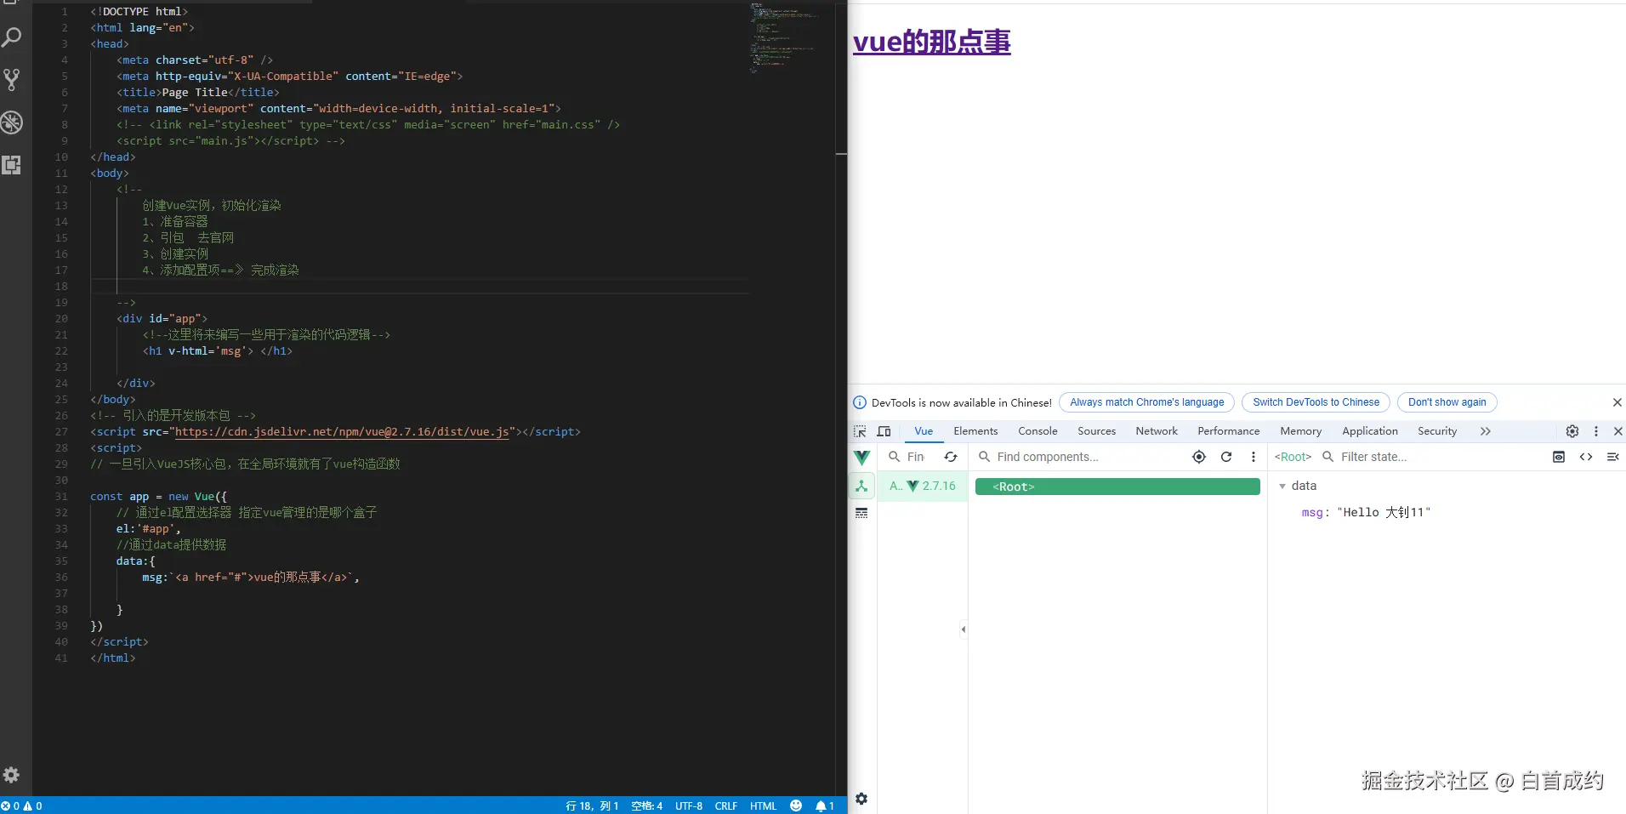1626x814 pixels.
Task: Open Source Control view in activity bar
Action: click(12, 80)
